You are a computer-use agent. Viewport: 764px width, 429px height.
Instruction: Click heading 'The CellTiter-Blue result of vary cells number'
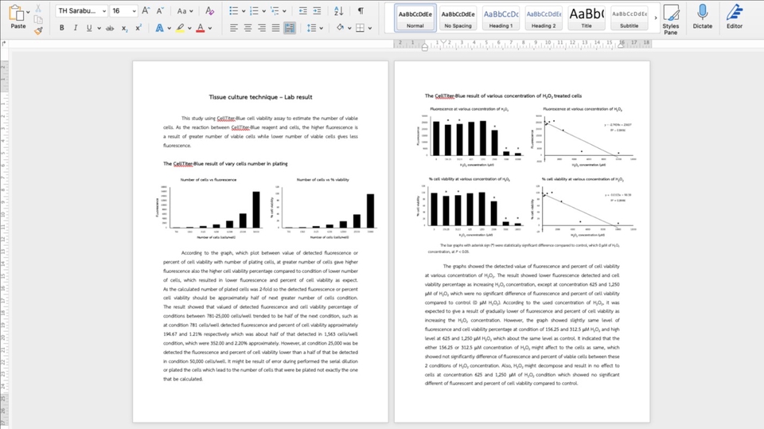[225, 164]
